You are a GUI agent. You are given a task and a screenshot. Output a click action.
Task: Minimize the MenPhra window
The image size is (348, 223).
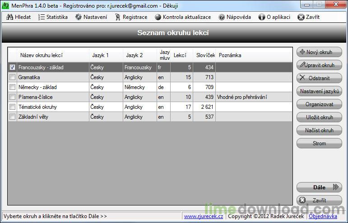(307, 4)
